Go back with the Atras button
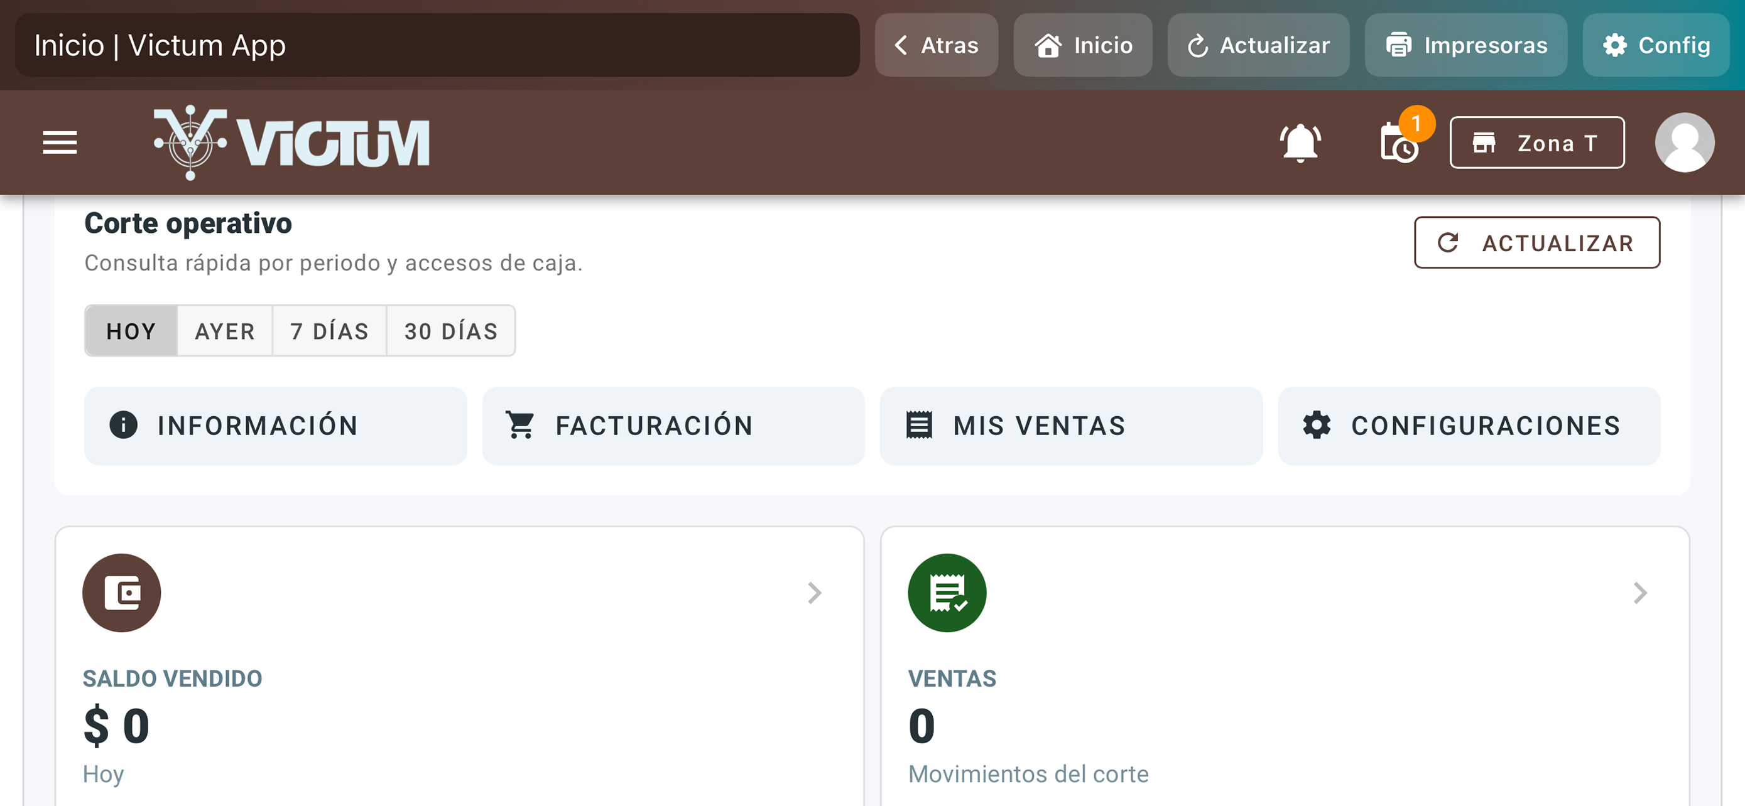 click(936, 45)
